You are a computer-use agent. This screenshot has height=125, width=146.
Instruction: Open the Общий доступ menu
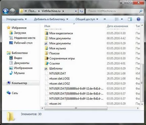[87, 19]
